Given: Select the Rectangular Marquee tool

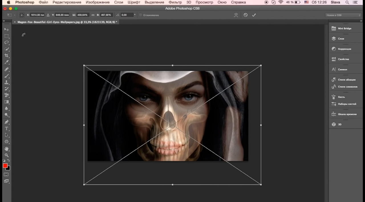Looking at the screenshot, I should 7,36.
